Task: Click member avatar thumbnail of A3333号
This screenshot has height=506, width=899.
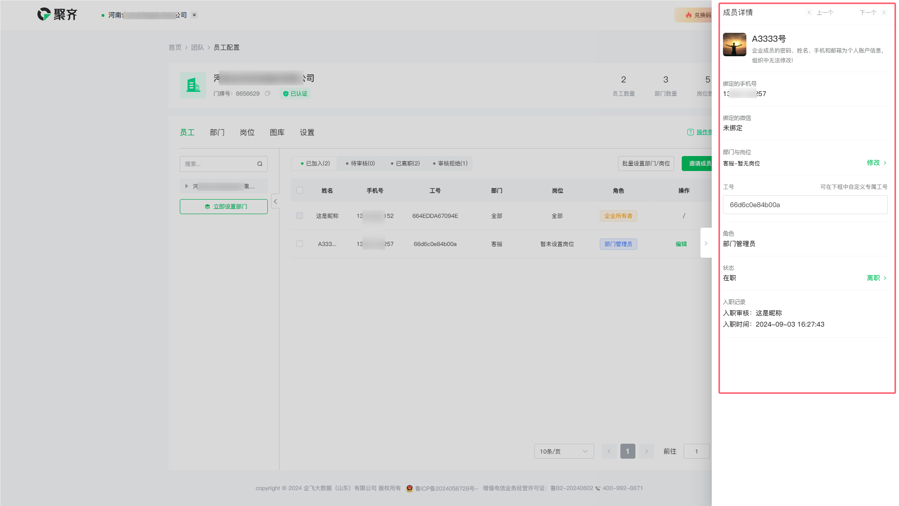Action: pyautogui.click(x=735, y=45)
